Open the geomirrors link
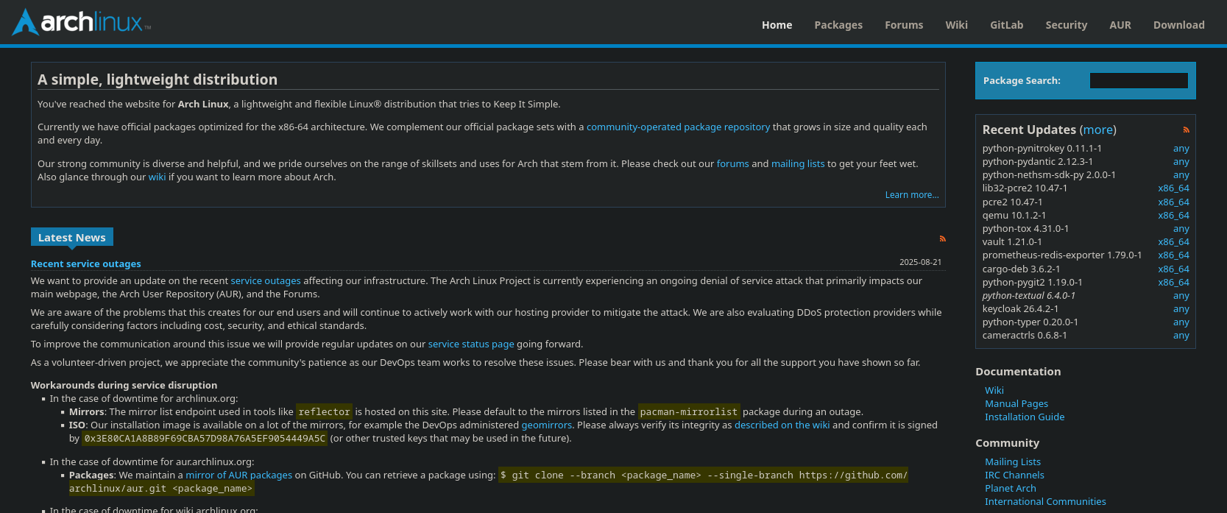The width and height of the screenshot is (1227, 513). 546,425
